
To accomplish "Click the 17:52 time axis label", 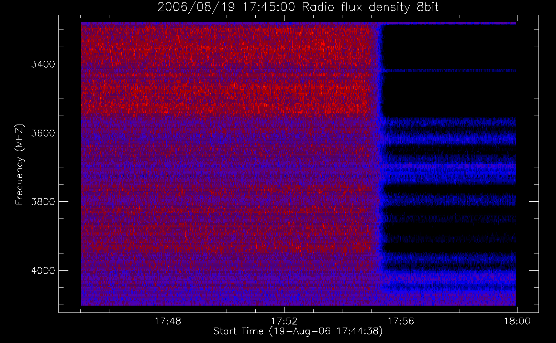I will click(x=284, y=321).
